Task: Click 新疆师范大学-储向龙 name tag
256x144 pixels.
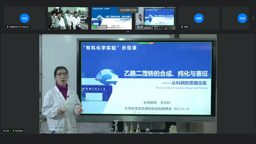Action: (x=18, y=27)
